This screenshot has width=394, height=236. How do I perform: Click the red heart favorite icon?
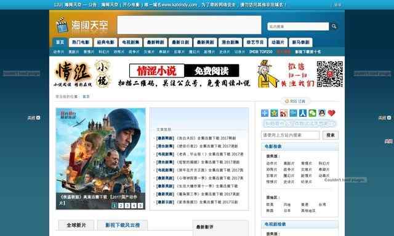[x=331, y=113]
